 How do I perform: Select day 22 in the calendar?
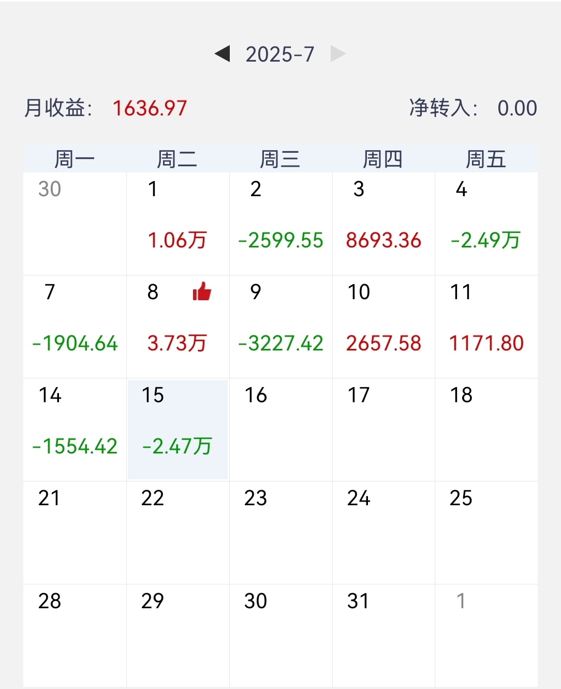[178, 533]
